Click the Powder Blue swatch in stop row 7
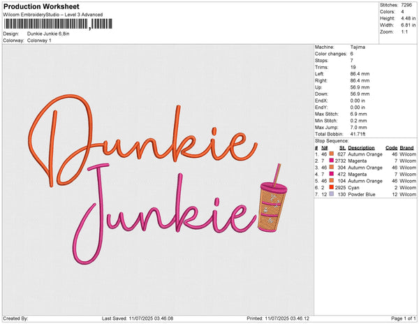419x324 pixels. [x=332, y=194]
